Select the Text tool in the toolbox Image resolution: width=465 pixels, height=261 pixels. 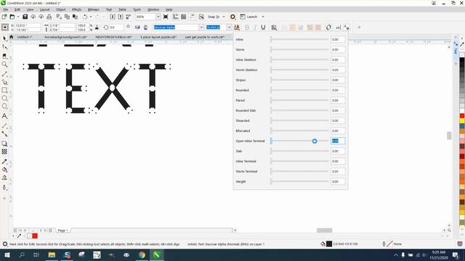tap(4, 116)
